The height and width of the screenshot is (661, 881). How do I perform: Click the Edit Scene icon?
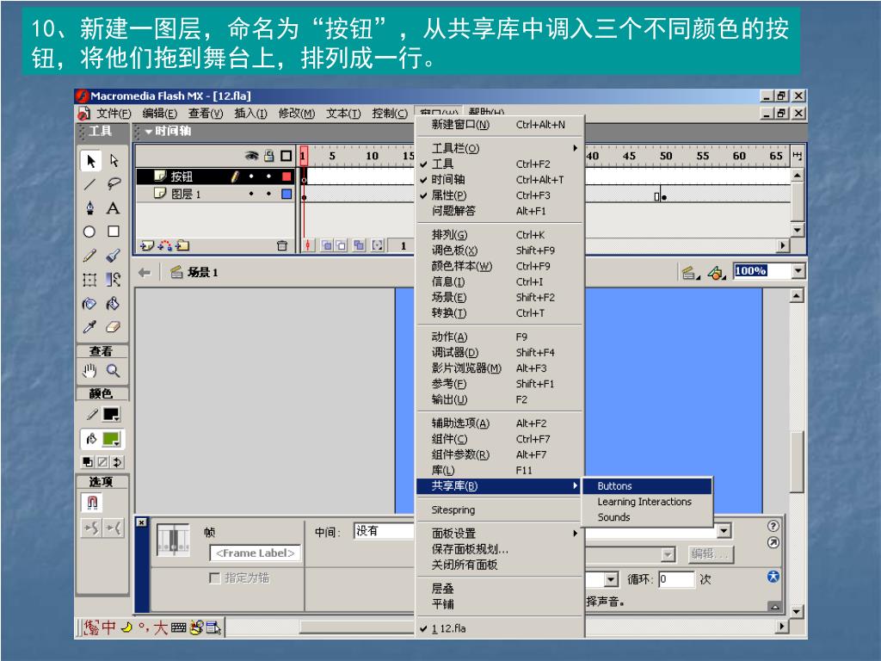(x=689, y=273)
